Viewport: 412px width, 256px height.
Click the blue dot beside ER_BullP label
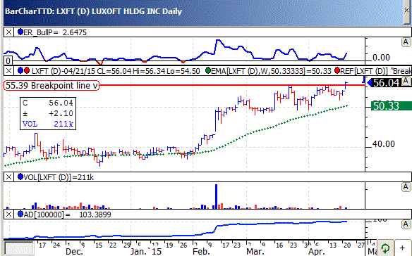(x=20, y=32)
